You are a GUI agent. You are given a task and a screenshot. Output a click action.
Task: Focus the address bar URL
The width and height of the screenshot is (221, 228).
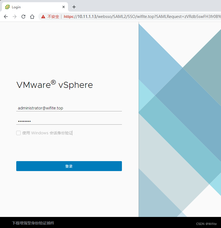click(142, 17)
